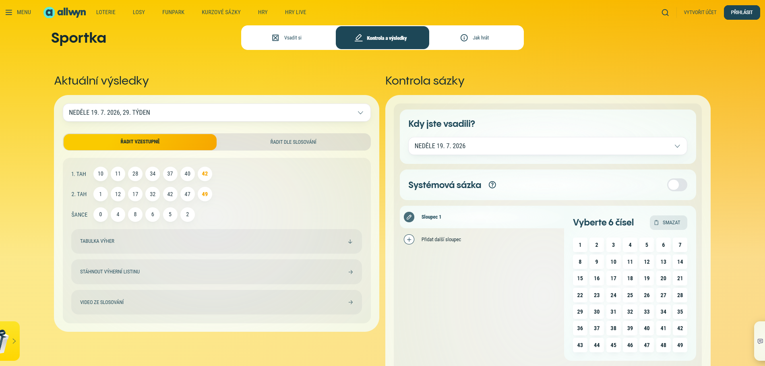Open the HRY menu item
Viewport: 765px width, 366px height.
pyautogui.click(x=263, y=12)
